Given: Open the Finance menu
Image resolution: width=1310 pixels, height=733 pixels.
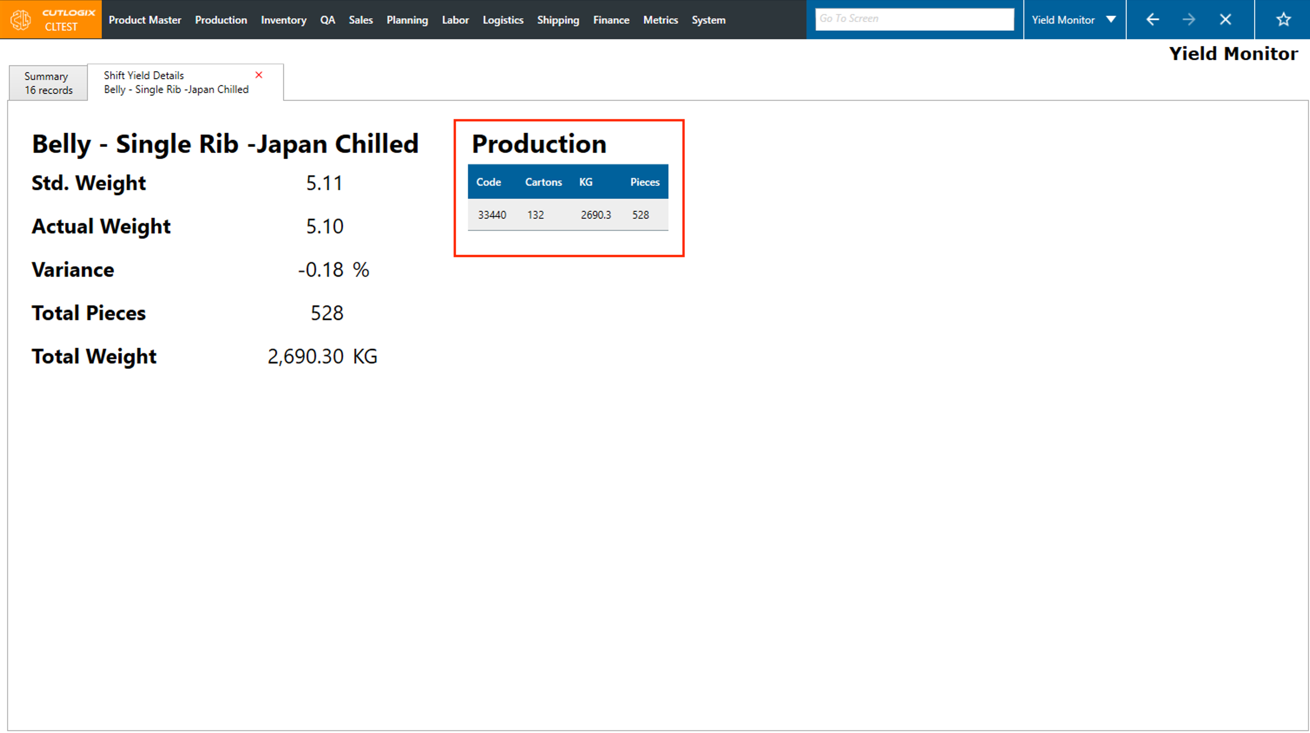Looking at the screenshot, I should [611, 20].
